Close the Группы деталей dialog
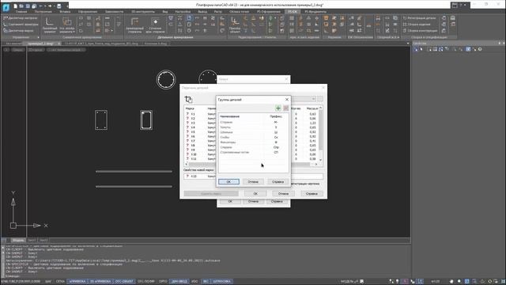Image resolution: width=506 pixels, height=285 pixels. point(287,100)
